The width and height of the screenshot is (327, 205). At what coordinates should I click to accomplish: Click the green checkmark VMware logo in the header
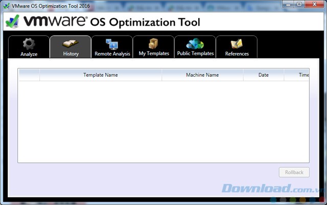12,22
